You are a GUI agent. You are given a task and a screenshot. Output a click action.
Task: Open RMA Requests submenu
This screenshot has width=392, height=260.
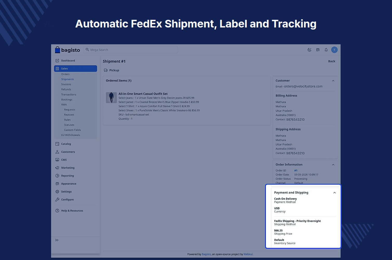point(69,110)
